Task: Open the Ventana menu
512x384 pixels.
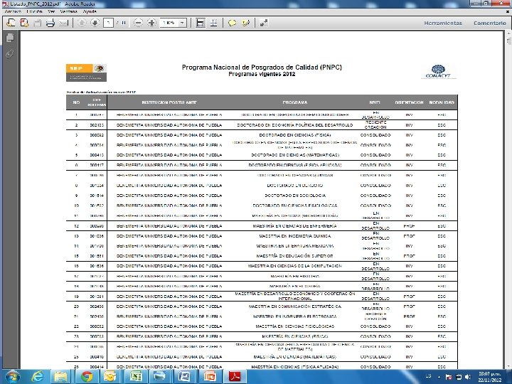Action: pos(69,11)
